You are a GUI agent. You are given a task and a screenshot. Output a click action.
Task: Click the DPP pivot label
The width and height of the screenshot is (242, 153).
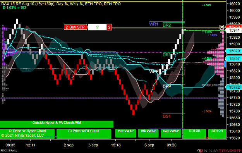[167, 87]
